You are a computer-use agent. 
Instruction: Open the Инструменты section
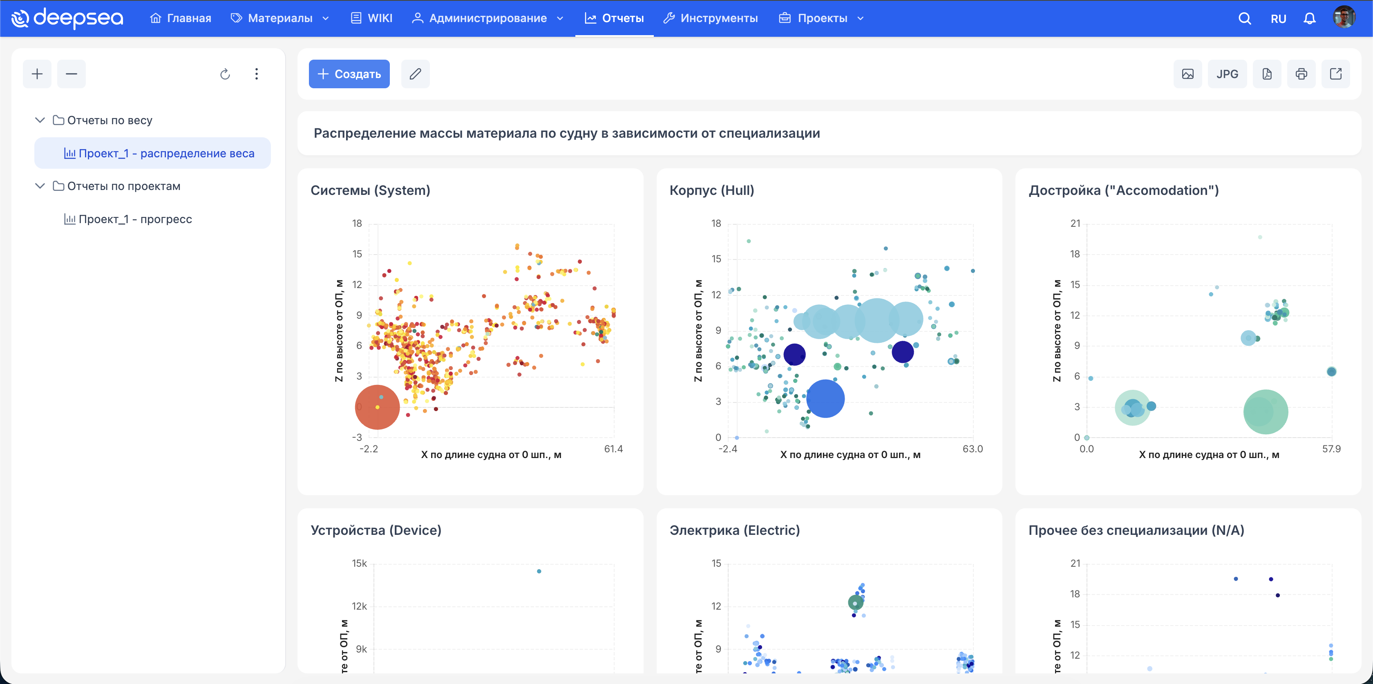tap(711, 18)
